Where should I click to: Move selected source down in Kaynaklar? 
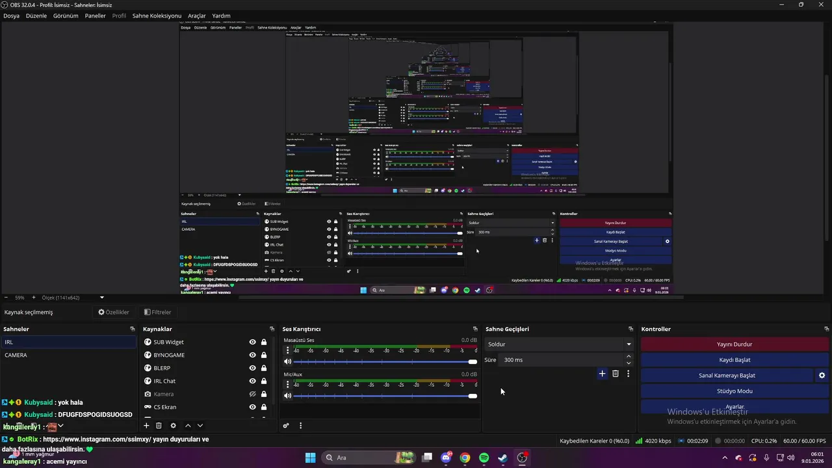click(200, 426)
